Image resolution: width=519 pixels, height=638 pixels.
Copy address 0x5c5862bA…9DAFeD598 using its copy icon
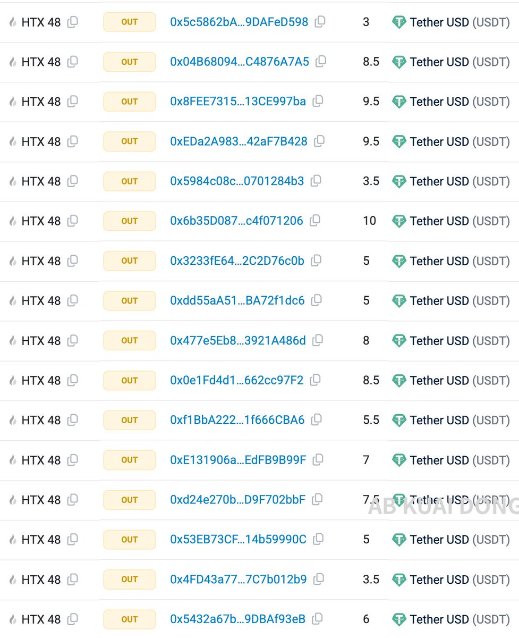coord(320,22)
